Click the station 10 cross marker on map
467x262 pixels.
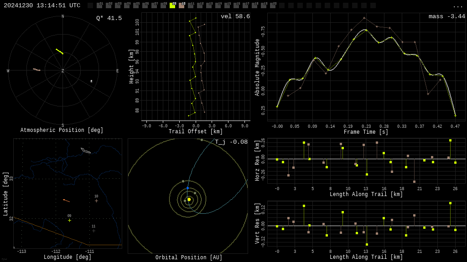click(x=96, y=201)
